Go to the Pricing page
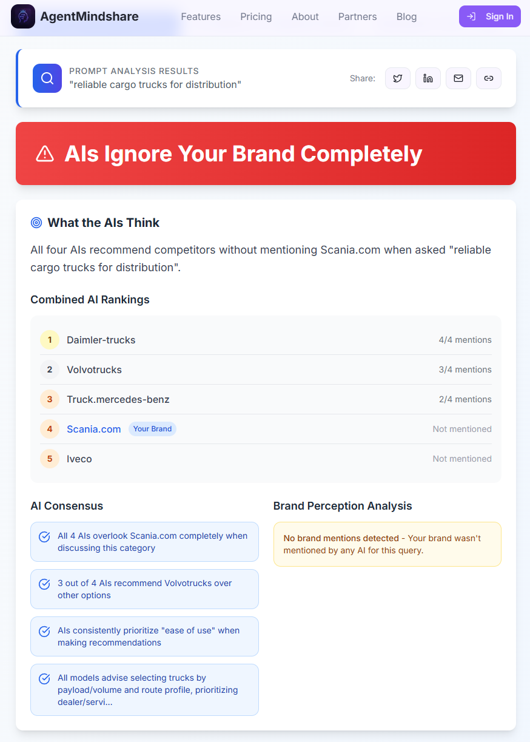 point(256,16)
